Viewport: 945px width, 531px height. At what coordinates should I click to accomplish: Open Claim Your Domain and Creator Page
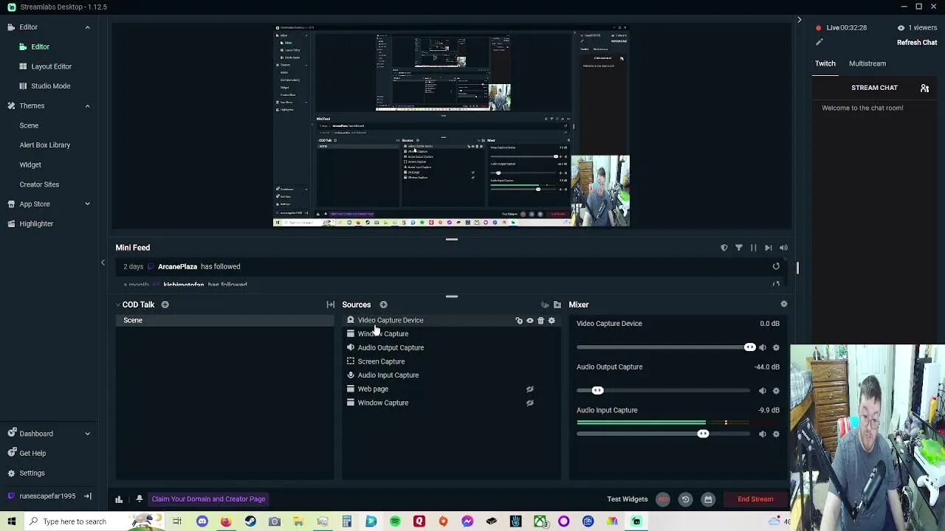click(208, 499)
